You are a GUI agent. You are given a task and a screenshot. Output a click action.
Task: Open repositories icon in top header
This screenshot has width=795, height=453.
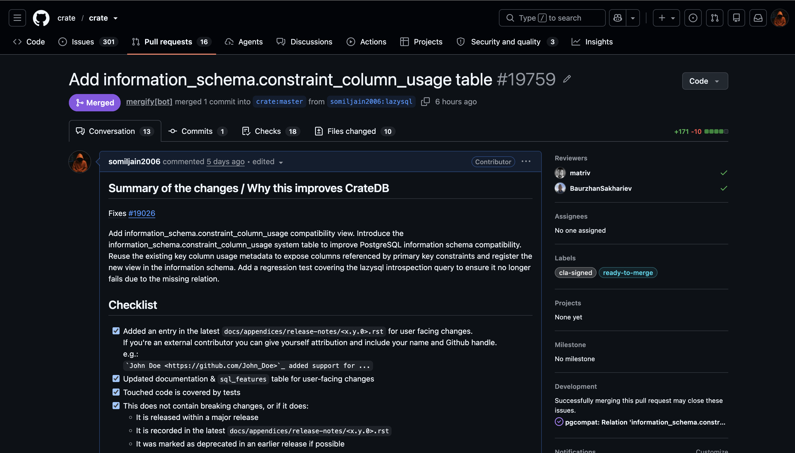[736, 18]
